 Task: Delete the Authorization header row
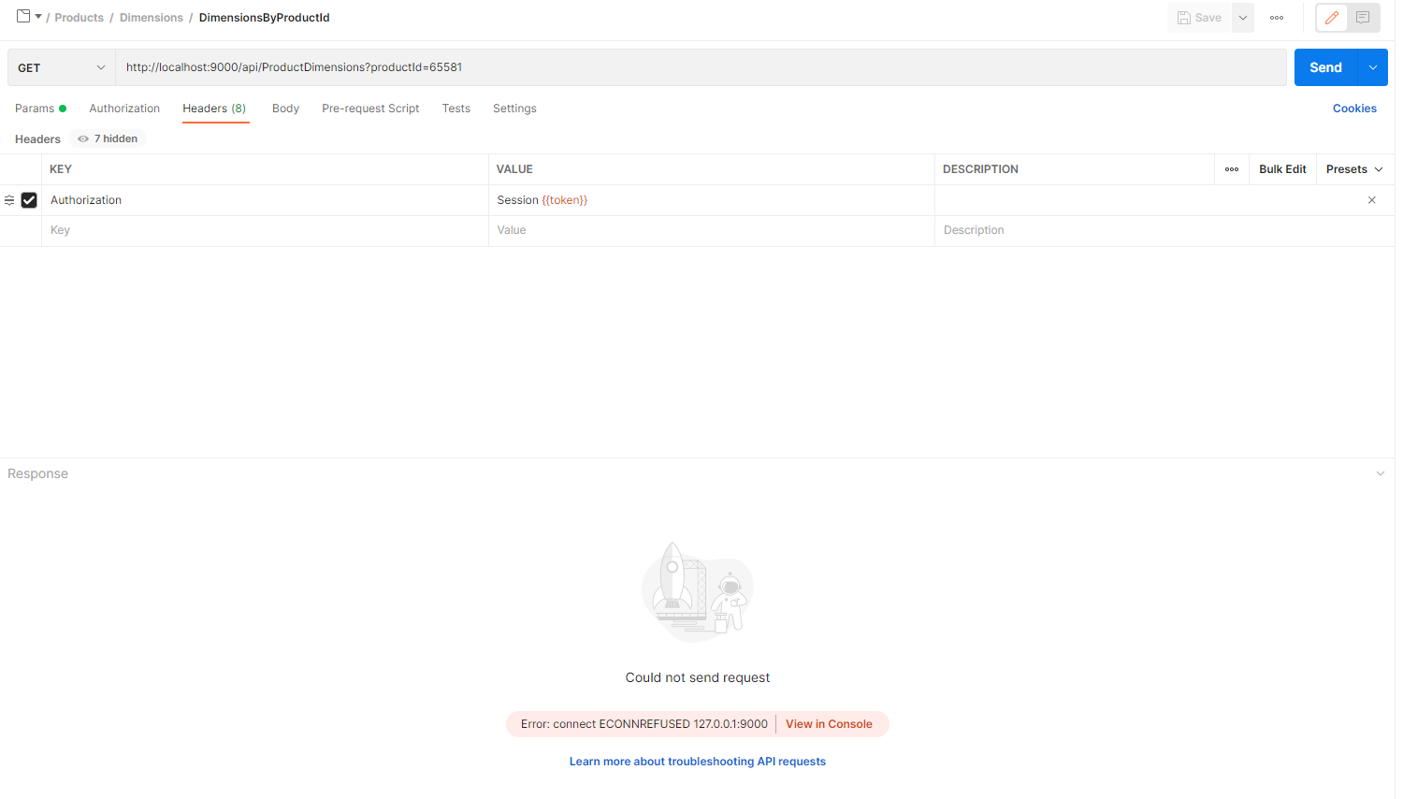[x=1372, y=200]
